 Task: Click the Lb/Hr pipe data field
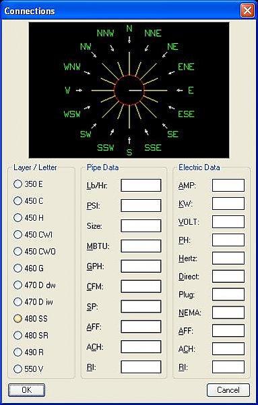point(141,186)
